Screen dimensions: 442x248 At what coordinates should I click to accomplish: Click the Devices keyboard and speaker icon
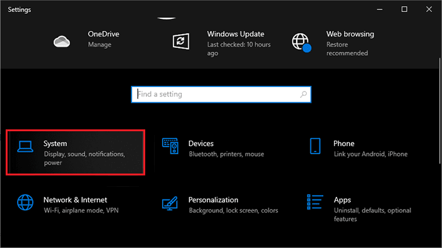coord(170,146)
